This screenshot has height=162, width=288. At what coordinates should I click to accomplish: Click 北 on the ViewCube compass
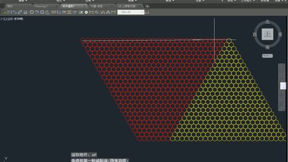(x=268, y=22)
